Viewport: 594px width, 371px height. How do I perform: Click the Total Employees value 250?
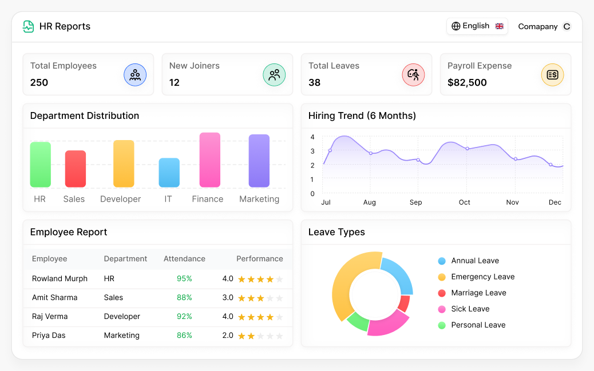pyautogui.click(x=39, y=82)
